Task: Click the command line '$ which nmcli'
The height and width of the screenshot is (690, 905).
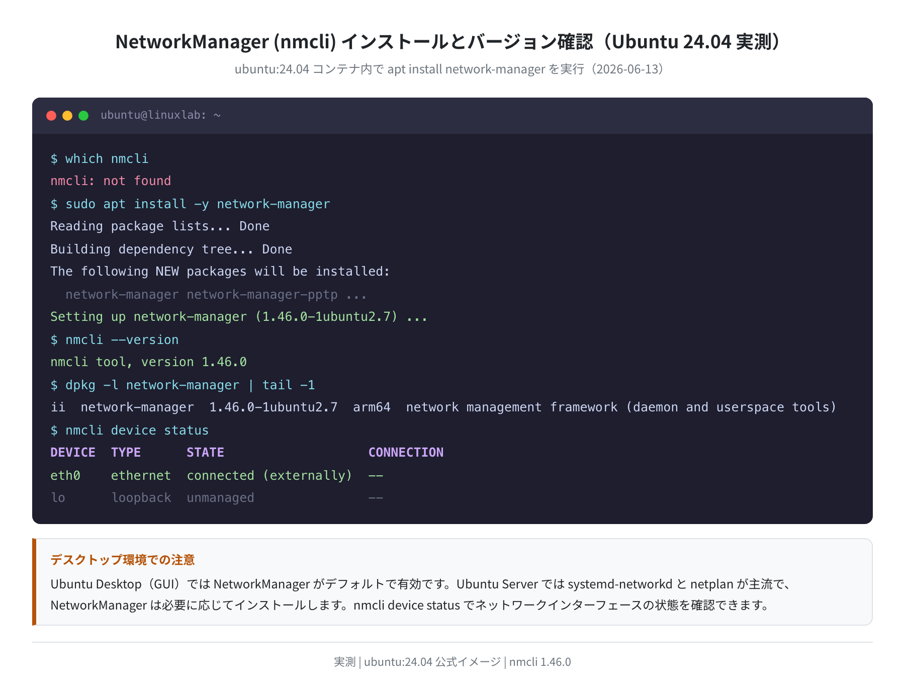Action: (100, 158)
